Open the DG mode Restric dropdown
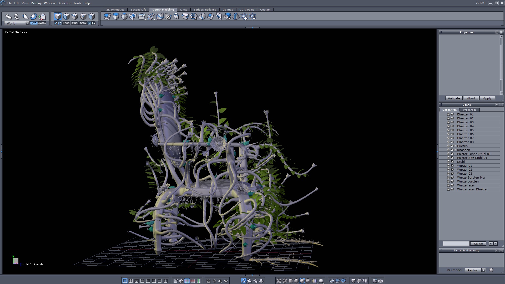This screenshot has height=284, width=505. click(x=483, y=270)
